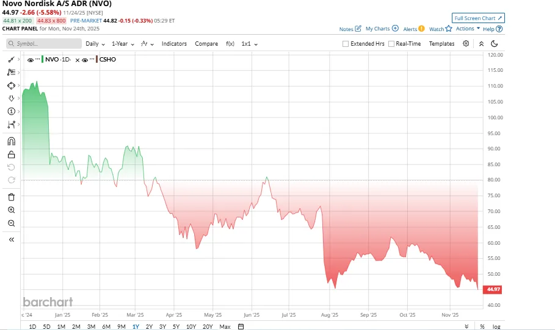Enable the Extended Hrs checkbox
Viewport: 555px width, 330px height.
346,44
